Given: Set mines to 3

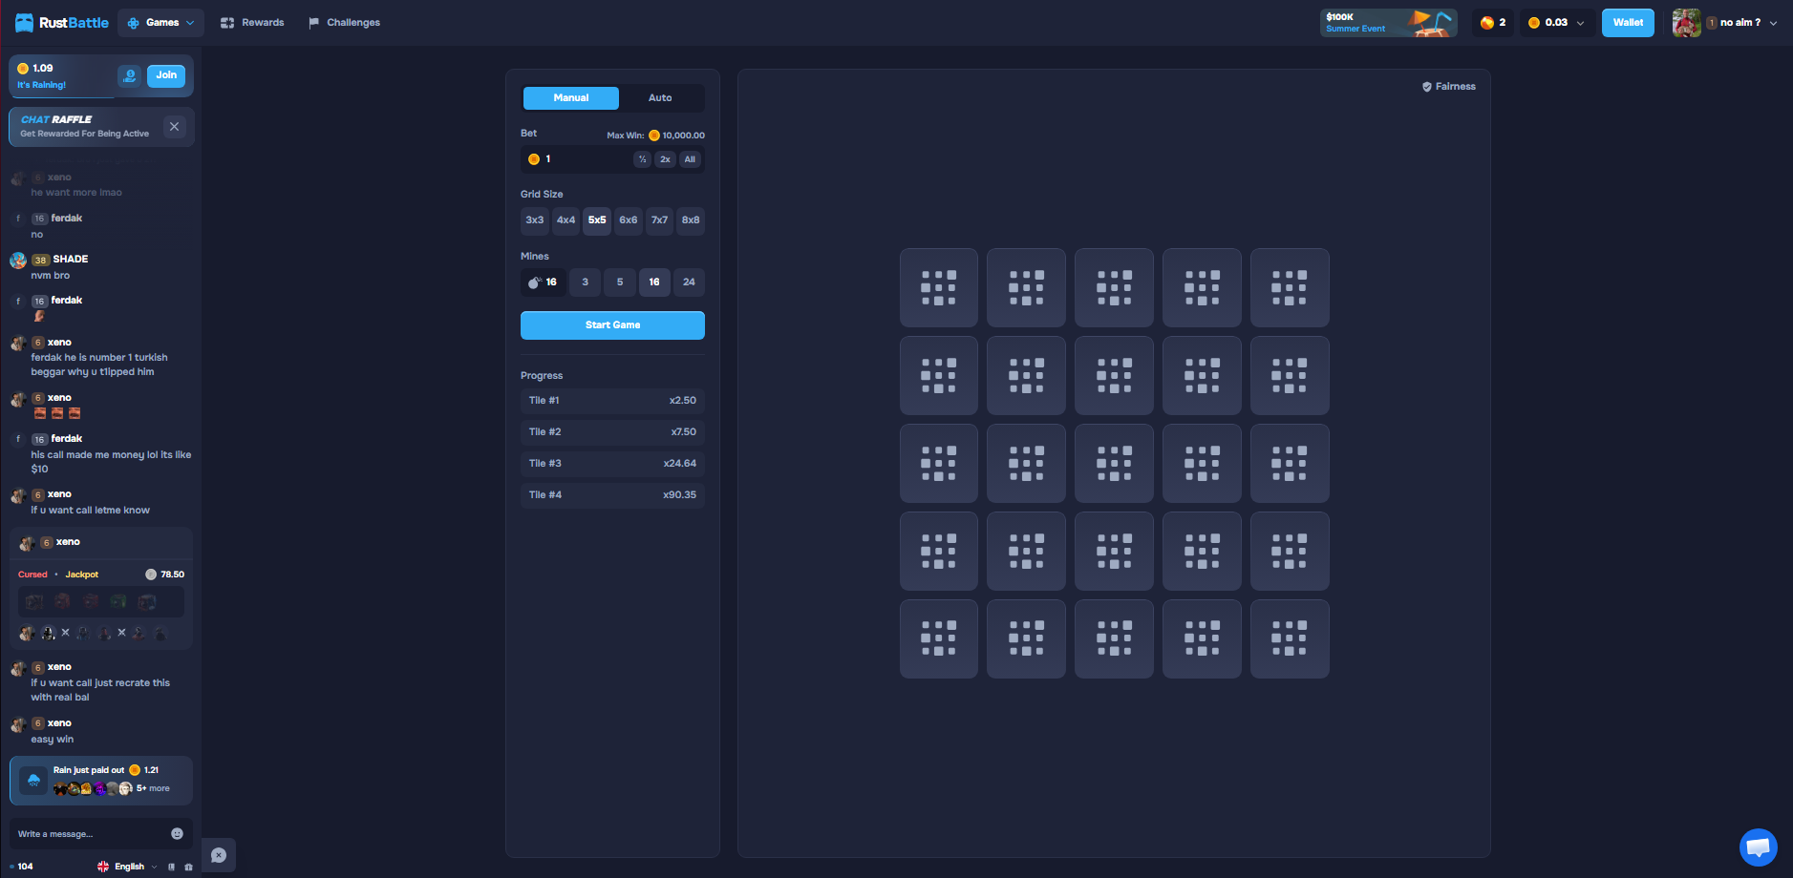Looking at the screenshot, I should click(x=586, y=282).
